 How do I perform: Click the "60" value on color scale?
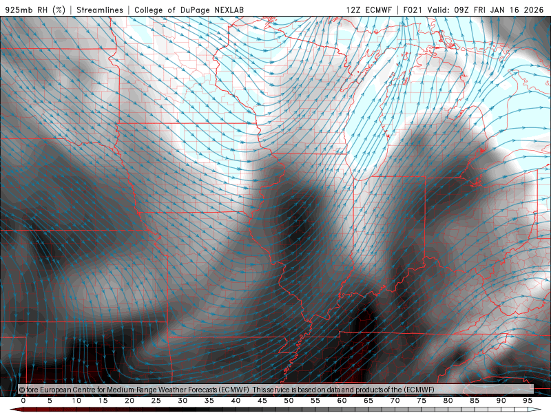(342, 401)
